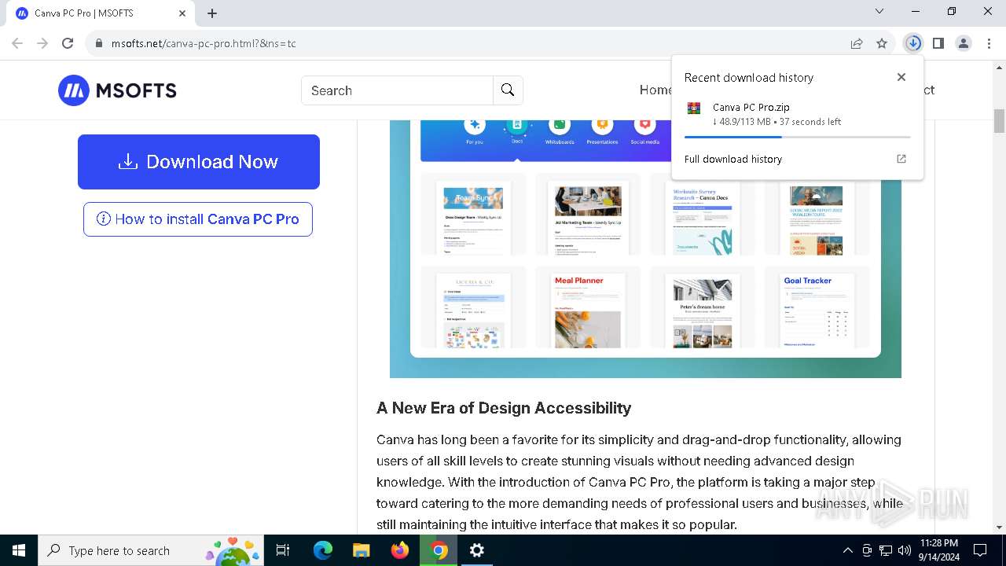This screenshot has width=1006, height=566.
Task: Click the Meal Planner template thumbnail
Action: point(588,307)
